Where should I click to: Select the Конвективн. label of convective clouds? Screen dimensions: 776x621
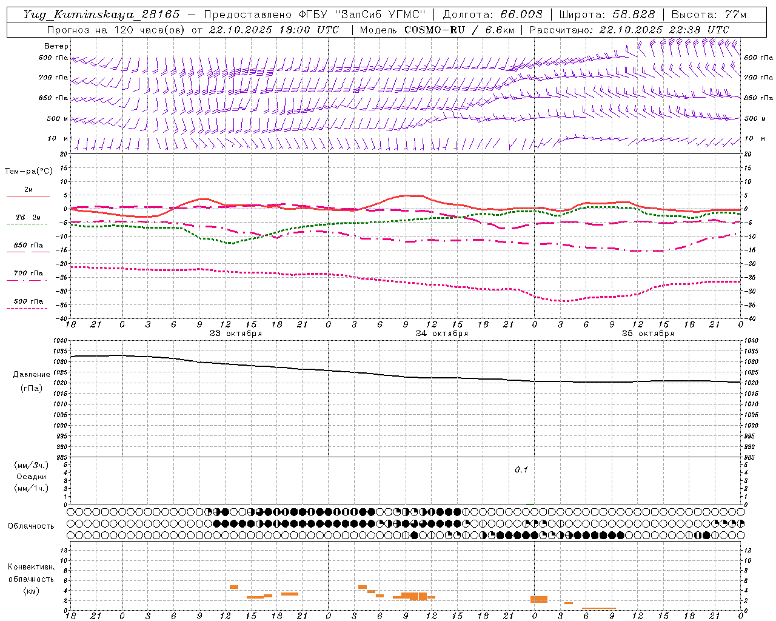31,567
